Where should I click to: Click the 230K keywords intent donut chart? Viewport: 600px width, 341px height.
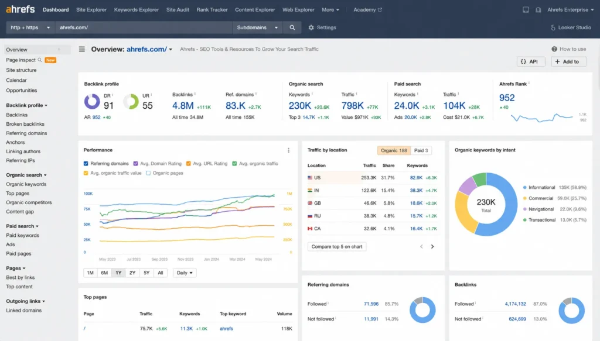486,204
